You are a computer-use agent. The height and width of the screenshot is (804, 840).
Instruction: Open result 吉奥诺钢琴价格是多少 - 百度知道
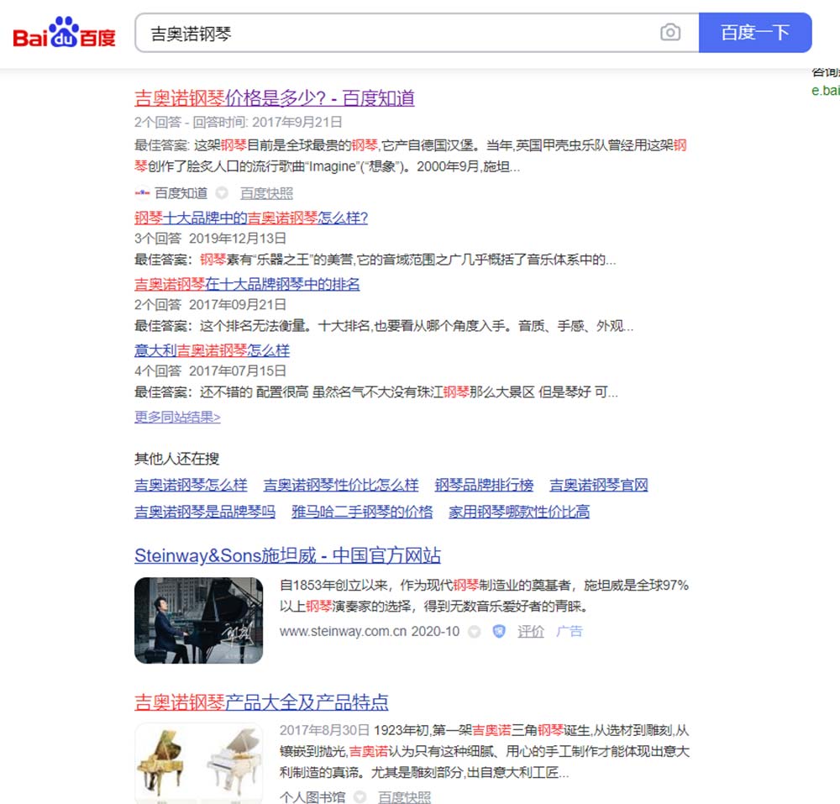pos(275,98)
